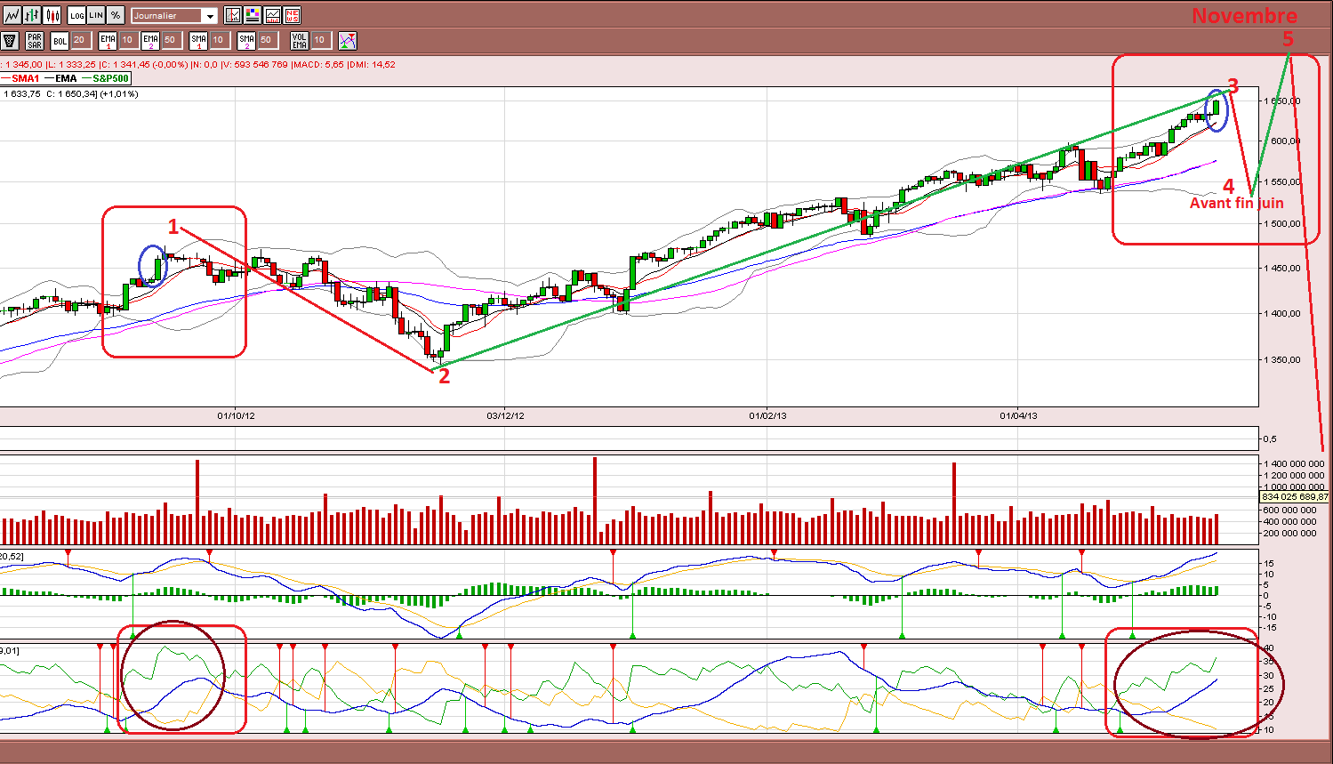
Task: Click the 834 025 689,87 volume value tag
Action: click(x=1294, y=497)
